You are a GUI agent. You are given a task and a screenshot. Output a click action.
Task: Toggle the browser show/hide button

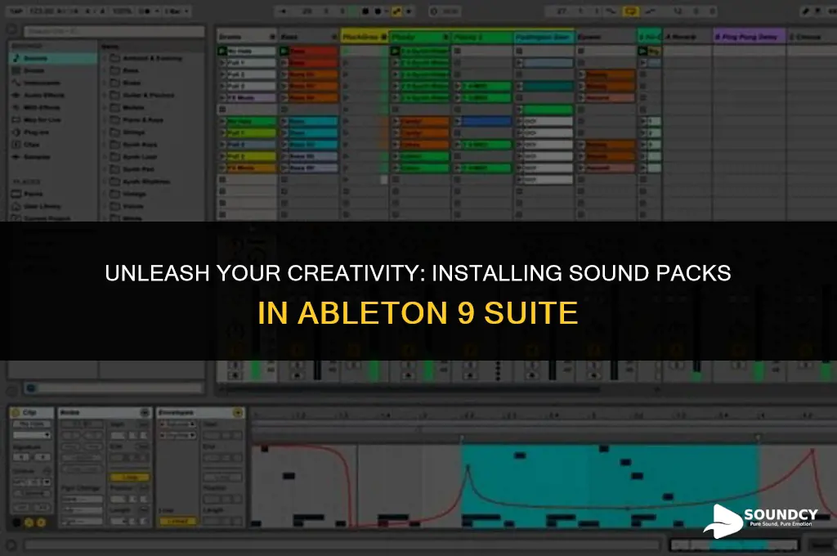click(x=11, y=30)
